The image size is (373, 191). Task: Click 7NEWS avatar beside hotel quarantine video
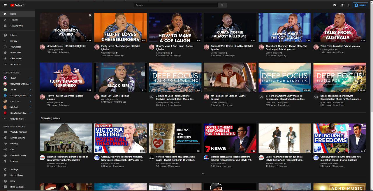pos(206,158)
